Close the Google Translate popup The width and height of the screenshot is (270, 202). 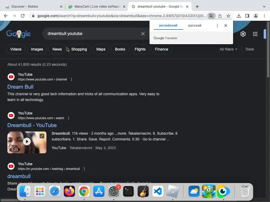coord(226,26)
